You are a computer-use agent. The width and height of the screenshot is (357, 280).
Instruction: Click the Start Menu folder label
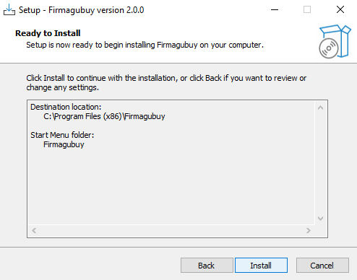(62, 135)
